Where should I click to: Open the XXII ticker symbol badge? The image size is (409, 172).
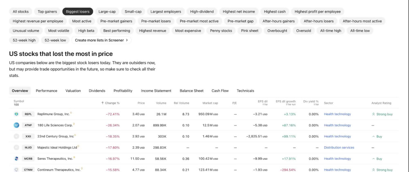click(x=28, y=137)
